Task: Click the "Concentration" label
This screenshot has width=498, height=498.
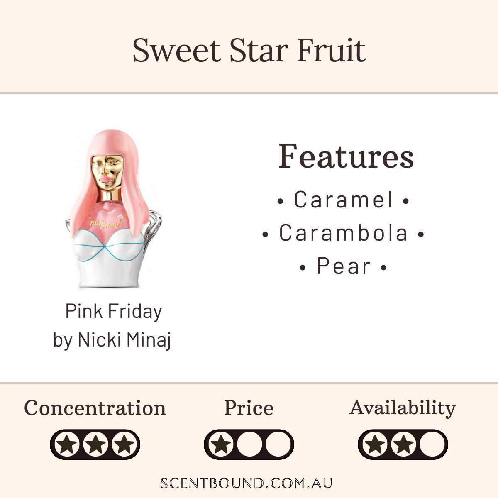Action: (x=95, y=408)
